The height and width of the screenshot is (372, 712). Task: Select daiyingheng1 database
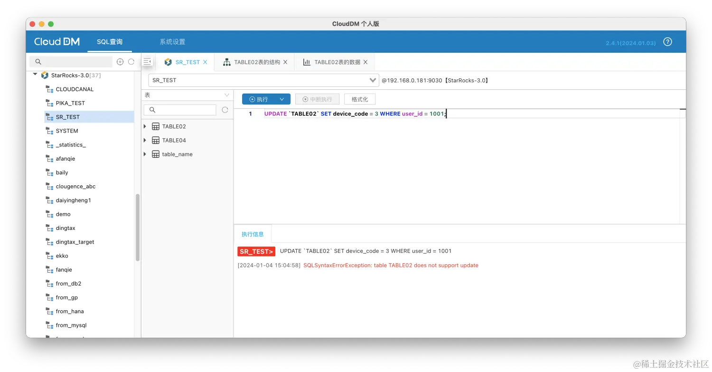click(74, 200)
